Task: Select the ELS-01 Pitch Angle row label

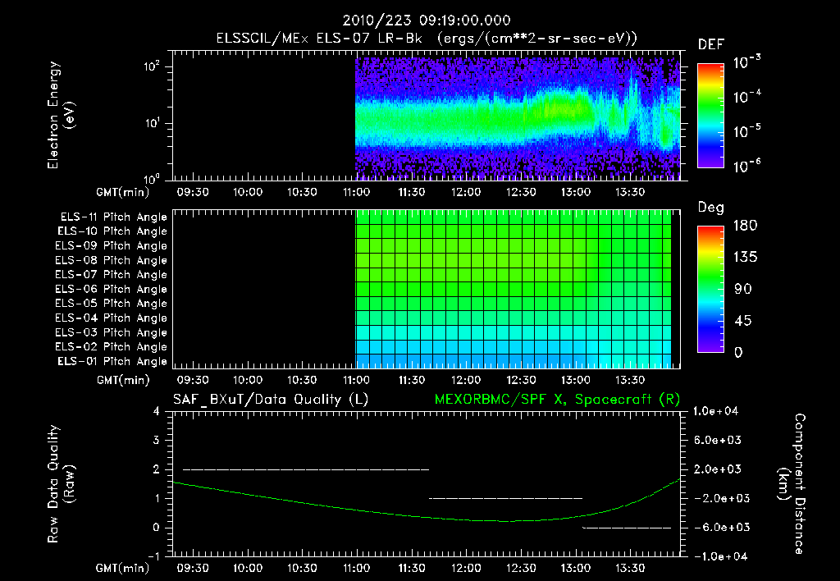Action: [x=112, y=361]
